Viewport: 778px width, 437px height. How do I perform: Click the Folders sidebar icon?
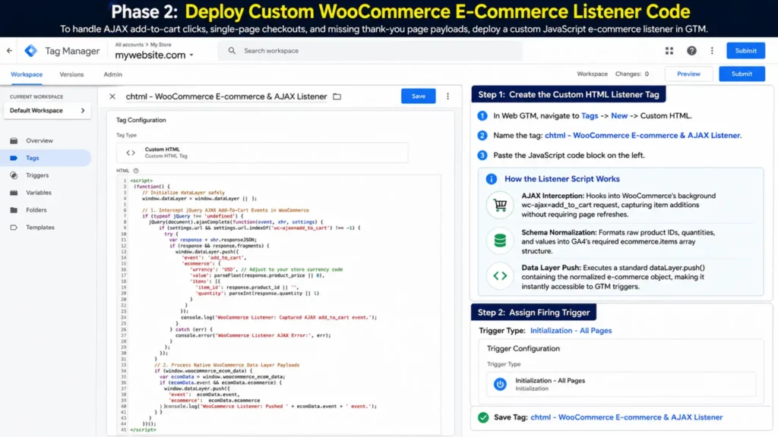point(14,210)
